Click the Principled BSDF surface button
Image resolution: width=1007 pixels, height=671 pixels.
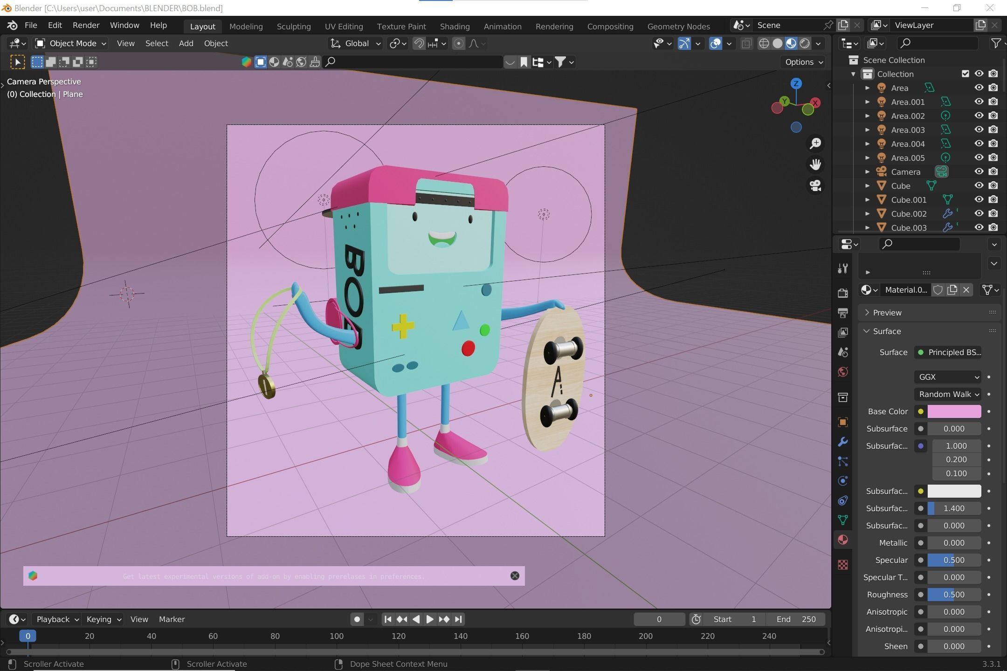947,352
